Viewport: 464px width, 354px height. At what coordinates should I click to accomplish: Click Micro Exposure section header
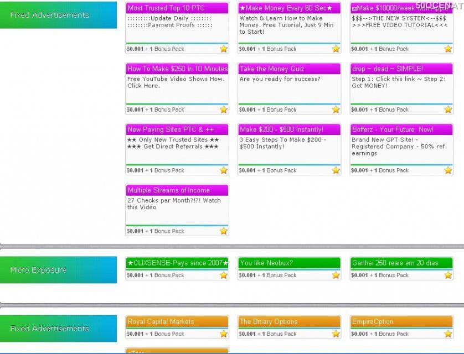pyautogui.click(x=58, y=270)
